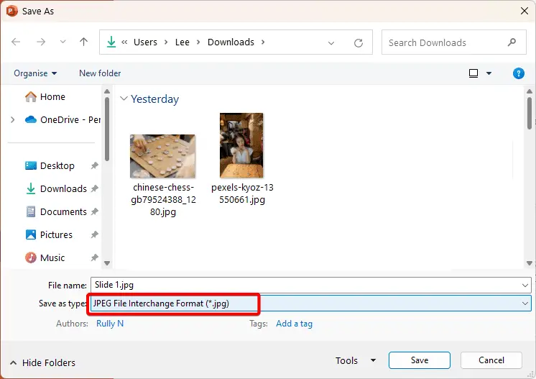This screenshot has width=536, height=379.
Task: Open the view options dropdown arrow
Action: (489, 73)
